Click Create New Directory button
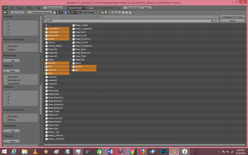Screen dimensions: 248x155 point(40,12)
